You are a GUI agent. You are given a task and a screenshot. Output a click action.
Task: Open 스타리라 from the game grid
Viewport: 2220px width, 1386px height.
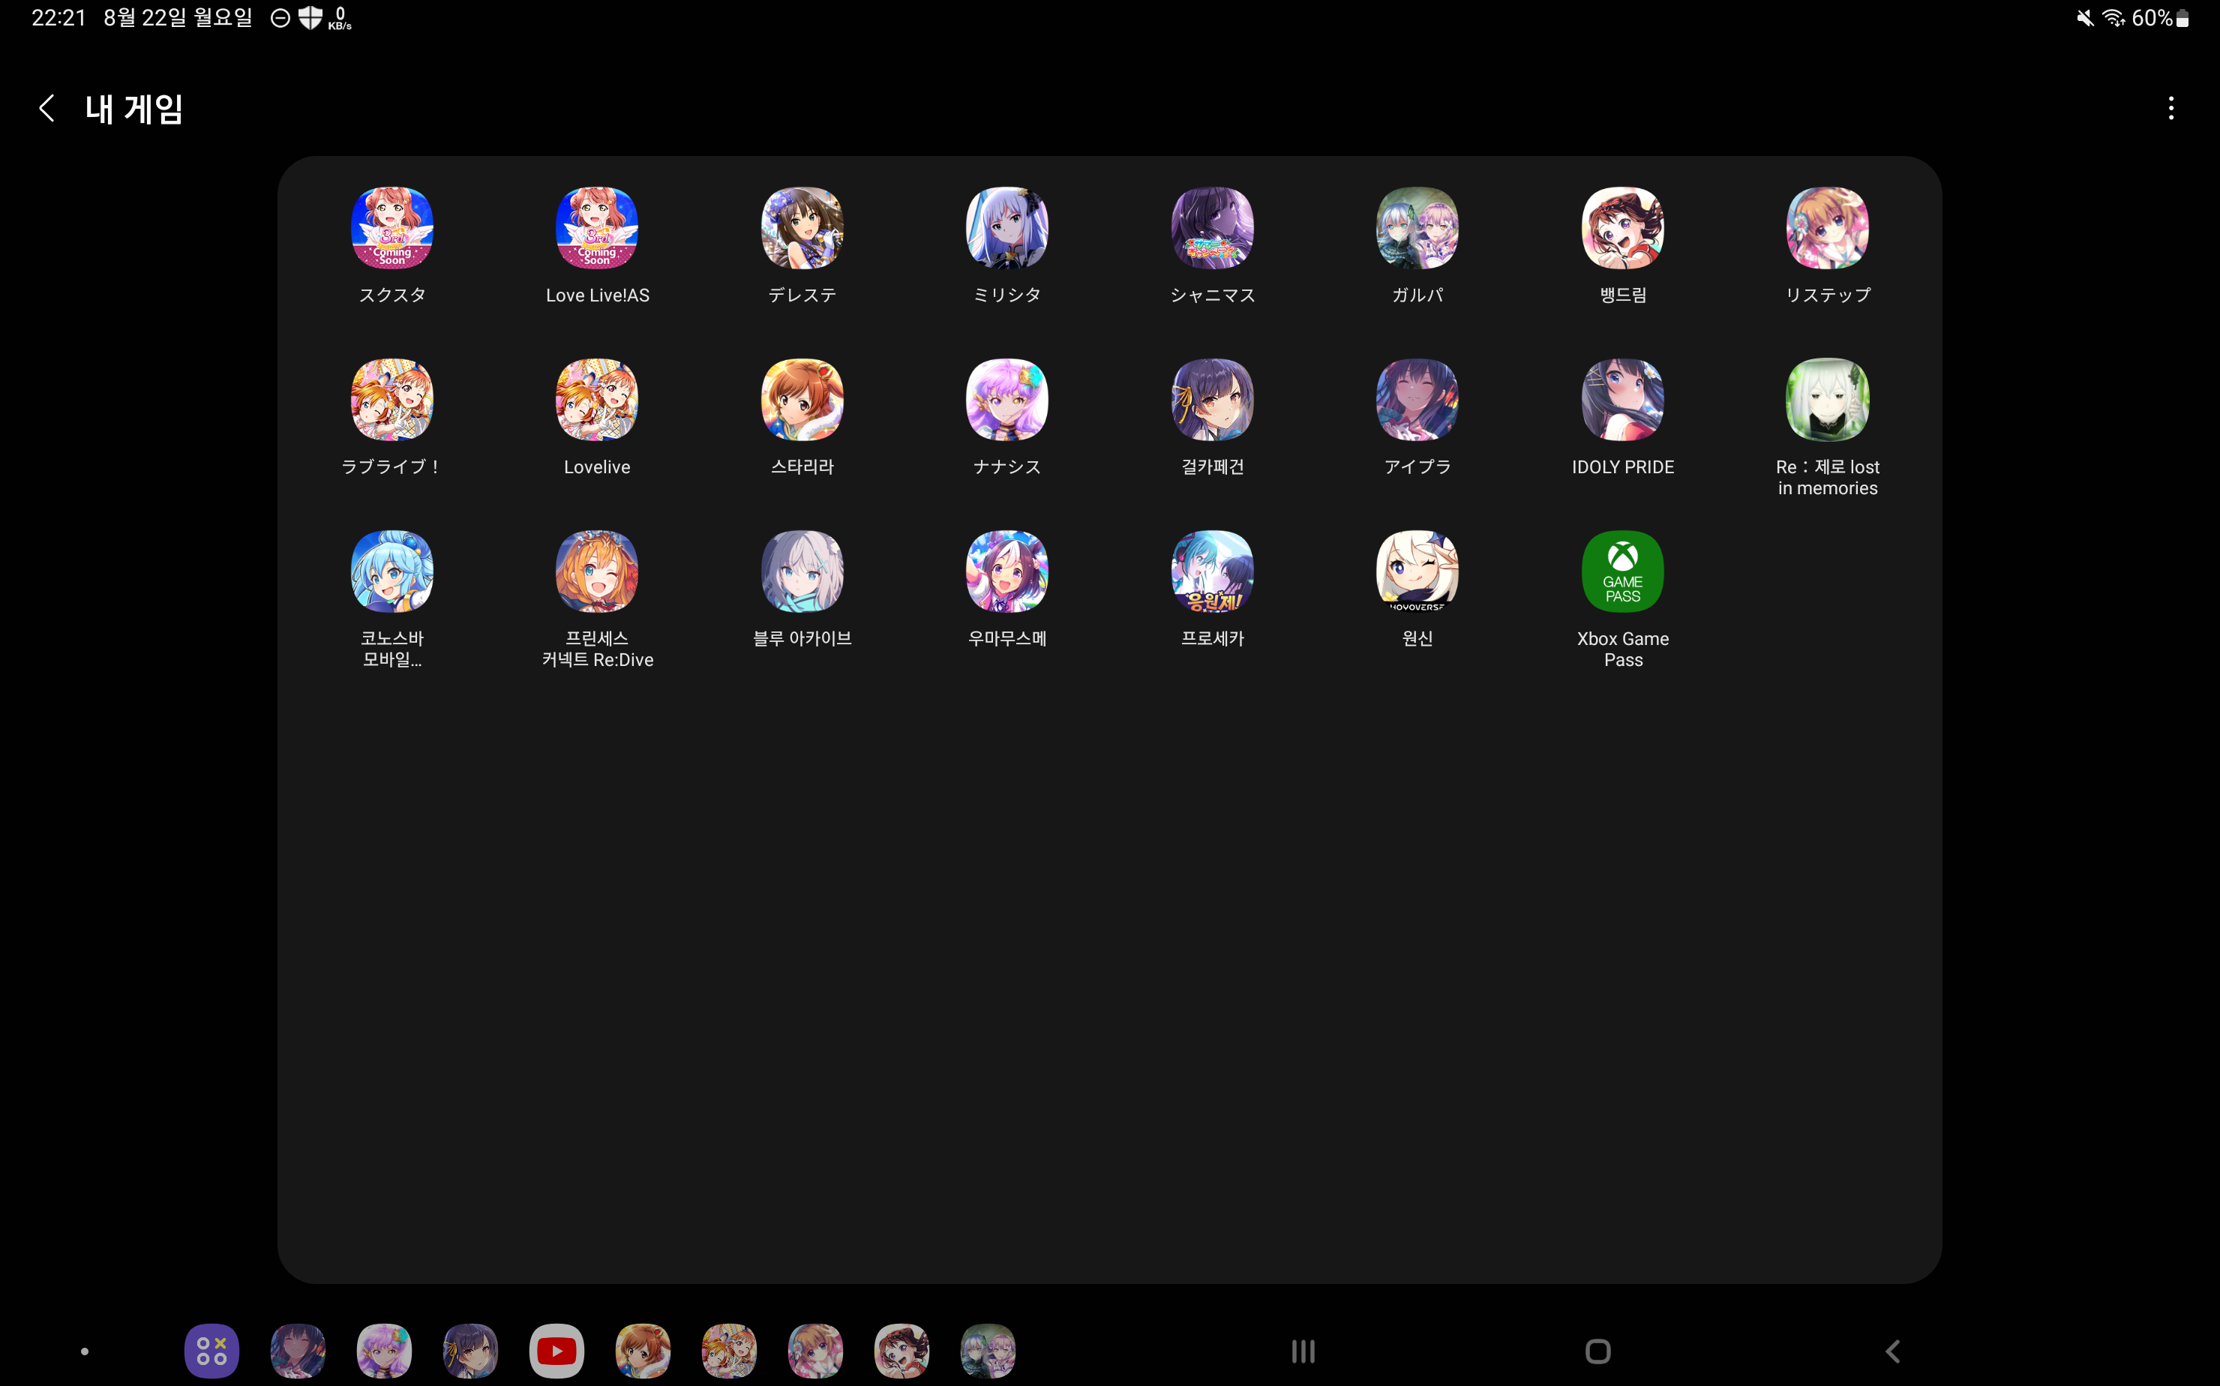(802, 400)
